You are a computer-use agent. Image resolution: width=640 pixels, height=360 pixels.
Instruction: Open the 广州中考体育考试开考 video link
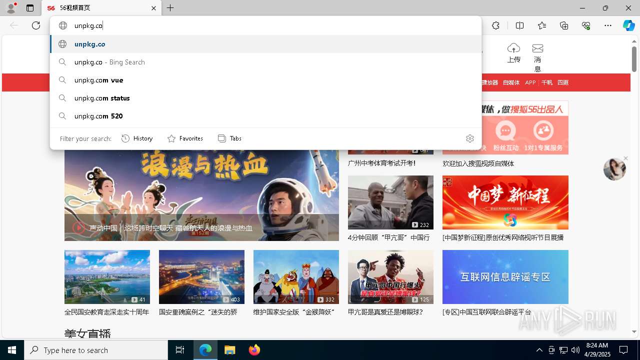tap(382, 163)
